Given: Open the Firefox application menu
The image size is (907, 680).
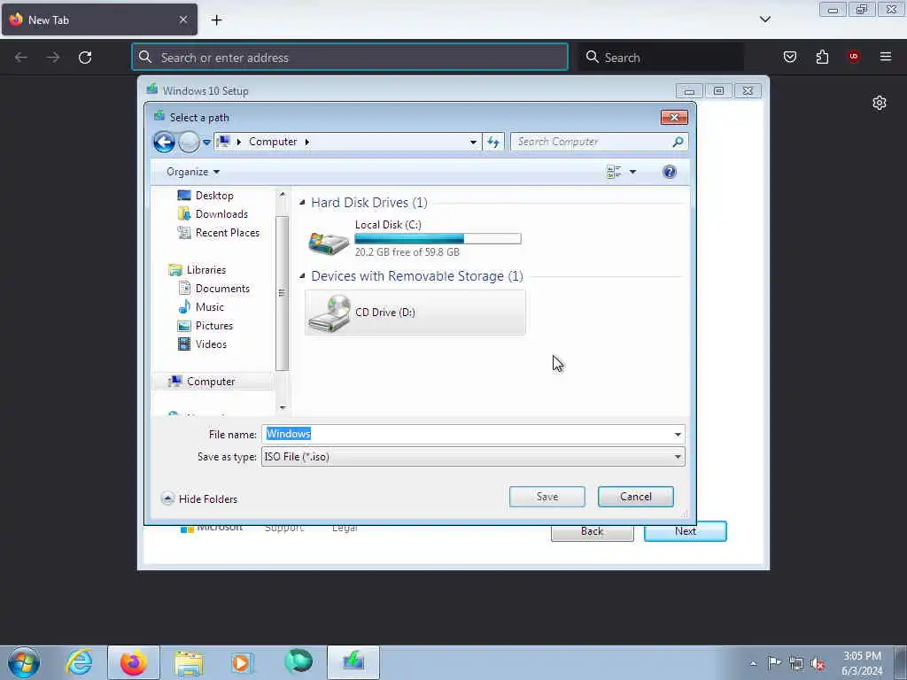Looking at the screenshot, I should pos(886,57).
